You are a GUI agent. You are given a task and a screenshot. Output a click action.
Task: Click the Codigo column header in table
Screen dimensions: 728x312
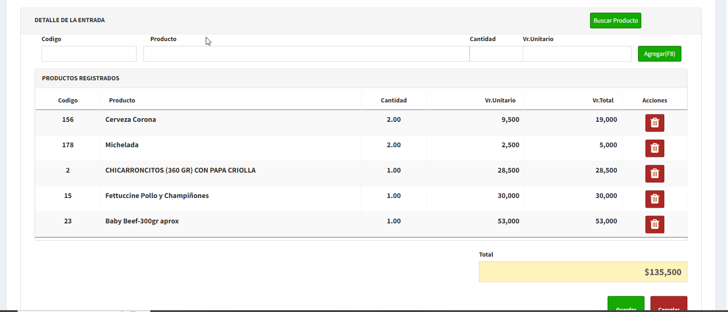68,101
